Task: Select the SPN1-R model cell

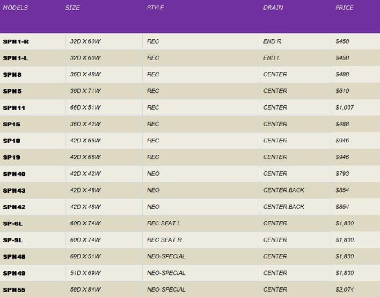Action: click(16, 41)
